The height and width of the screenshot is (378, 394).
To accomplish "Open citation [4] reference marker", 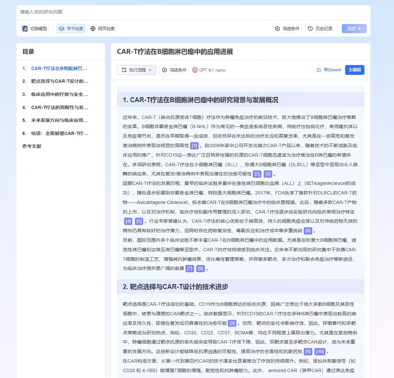I will pyautogui.click(x=128, y=221).
